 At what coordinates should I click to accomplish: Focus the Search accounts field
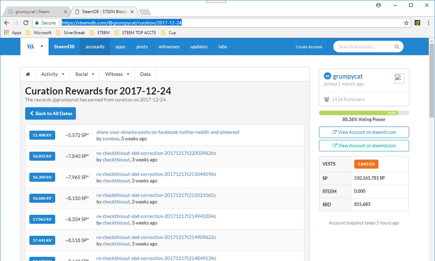click(x=368, y=47)
